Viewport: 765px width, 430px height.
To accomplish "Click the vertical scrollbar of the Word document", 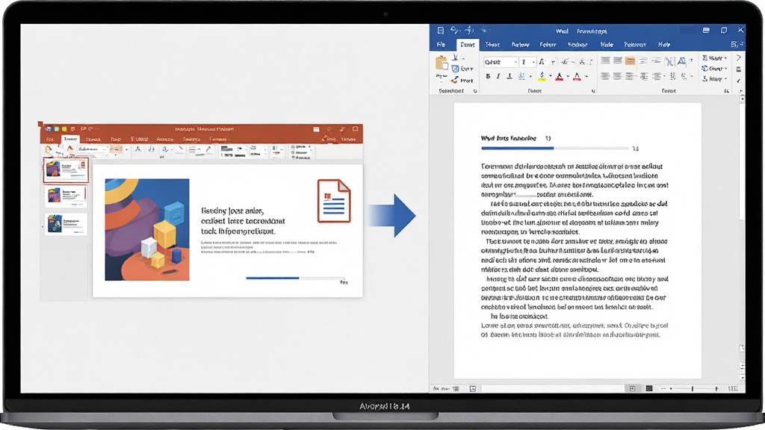I will coord(742,239).
